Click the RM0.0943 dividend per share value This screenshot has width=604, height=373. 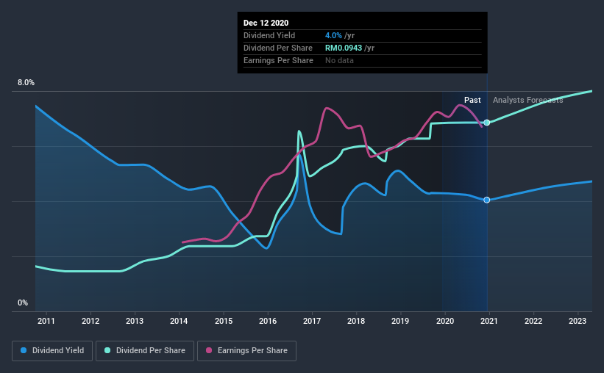(x=344, y=48)
